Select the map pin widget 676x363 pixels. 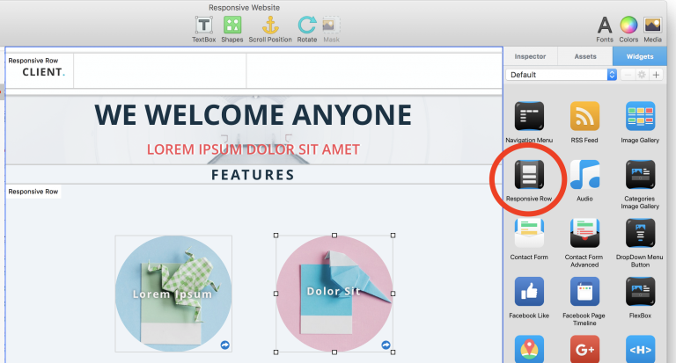coord(529,349)
